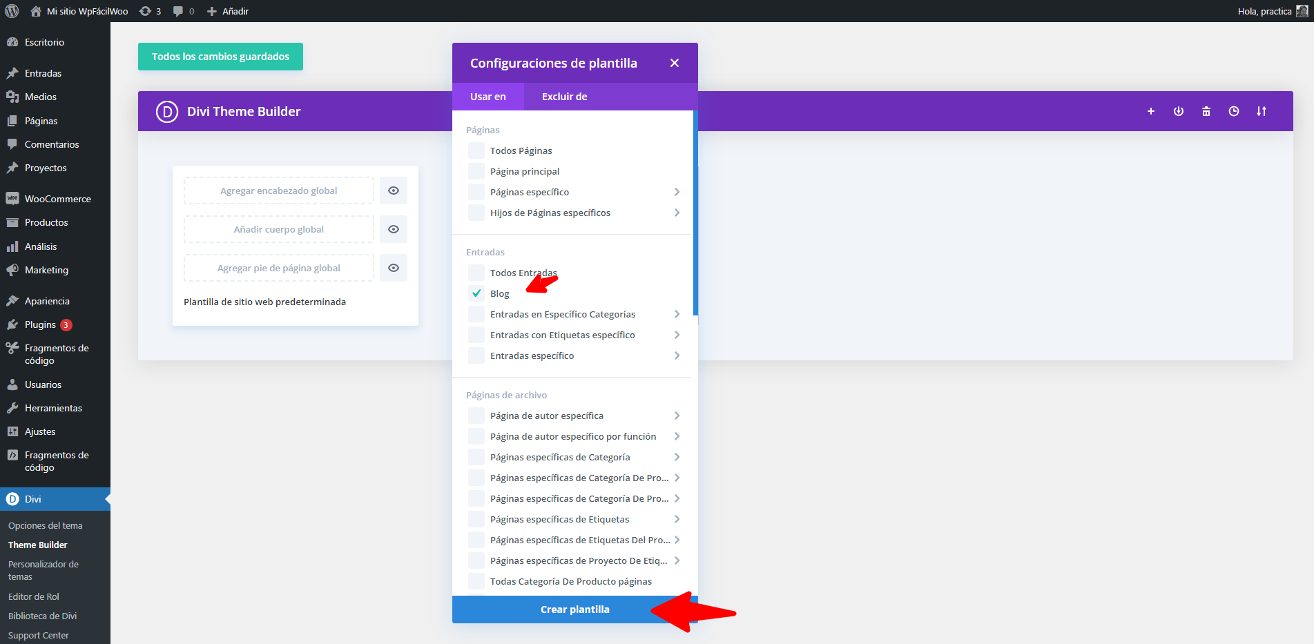Open Opciones del tema submenu link
The width and height of the screenshot is (1314, 644).
pyautogui.click(x=46, y=525)
